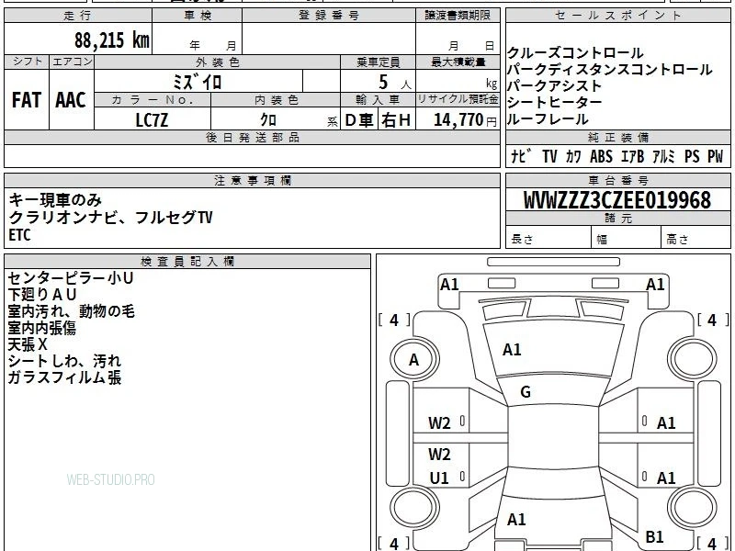Select the ETC note
This screenshot has height=551, width=735.
pyautogui.click(x=19, y=235)
